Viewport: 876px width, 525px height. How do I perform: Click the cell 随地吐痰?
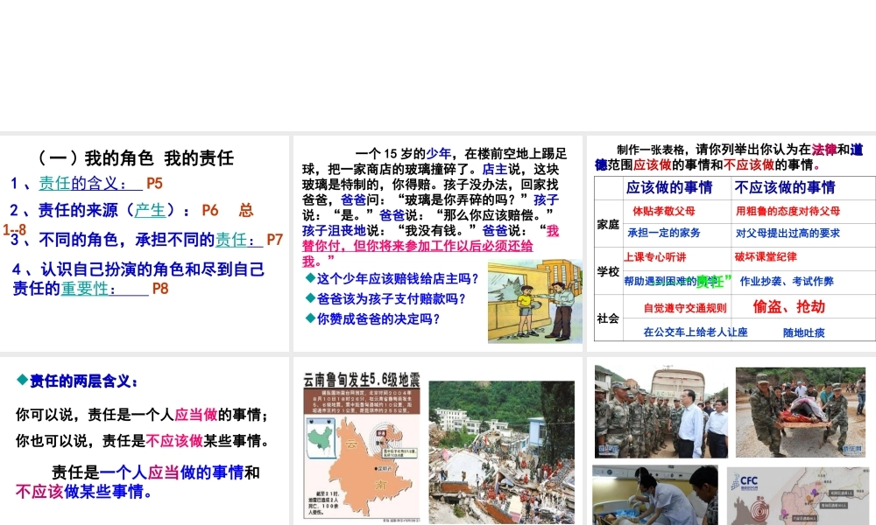(803, 332)
